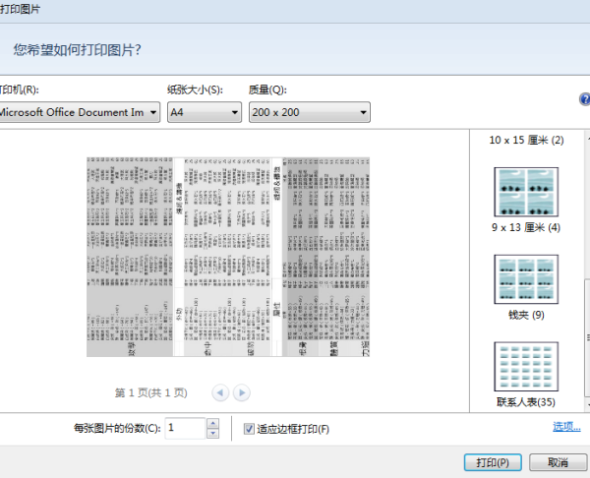The height and width of the screenshot is (478, 590).
Task: Click the 取消 button
Action: point(558,461)
